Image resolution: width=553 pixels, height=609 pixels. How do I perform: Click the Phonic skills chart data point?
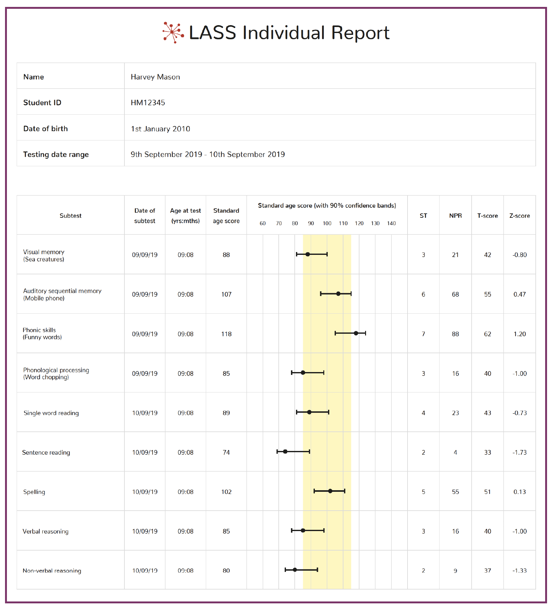356,333
